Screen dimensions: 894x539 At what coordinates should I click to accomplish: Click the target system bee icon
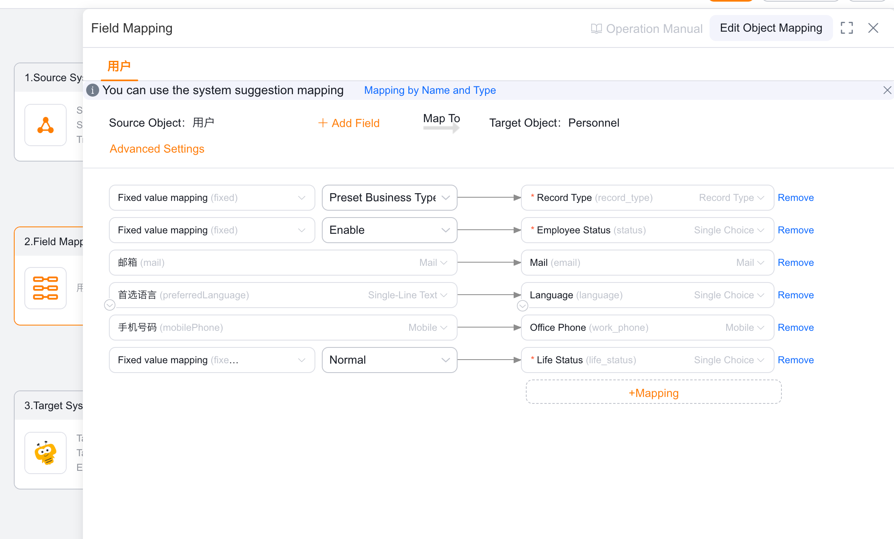(46, 453)
